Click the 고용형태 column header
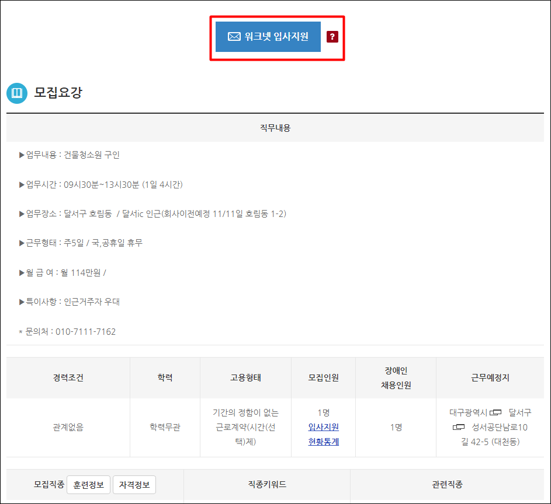The height and width of the screenshot is (504, 551). tap(245, 378)
